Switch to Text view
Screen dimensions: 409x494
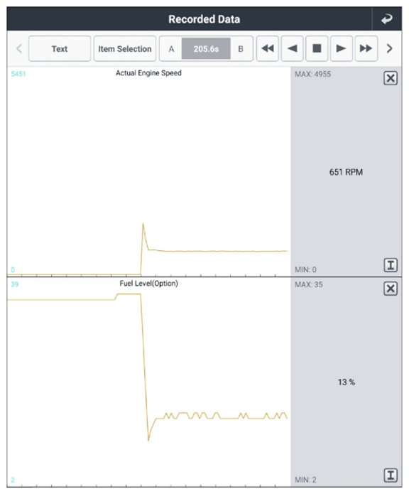60,48
